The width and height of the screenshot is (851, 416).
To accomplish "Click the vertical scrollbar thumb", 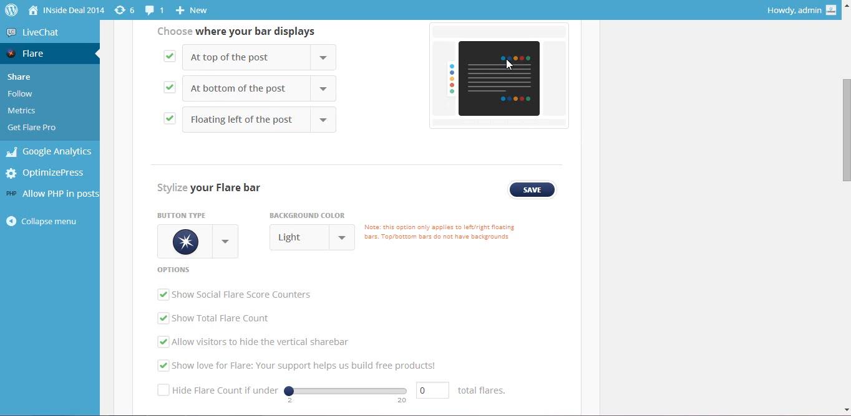I will click(x=846, y=130).
